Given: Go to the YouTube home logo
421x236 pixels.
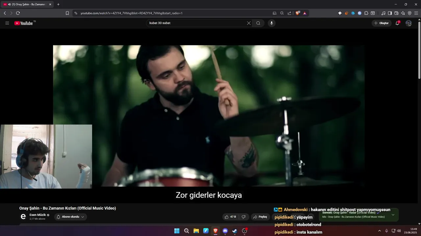Looking at the screenshot, I should pos(24,23).
